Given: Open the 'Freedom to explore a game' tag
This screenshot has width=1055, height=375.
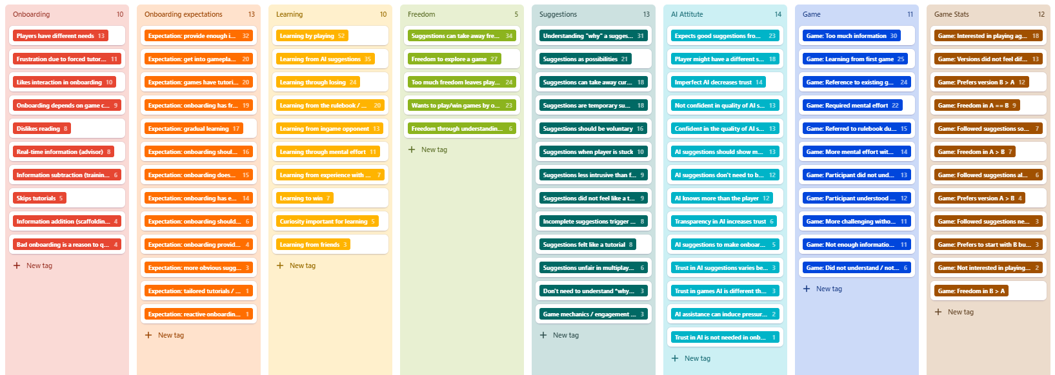Looking at the screenshot, I should tap(454, 59).
